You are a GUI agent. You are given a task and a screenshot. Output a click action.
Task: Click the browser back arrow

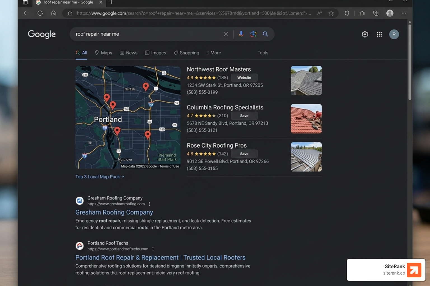(26, 13)
